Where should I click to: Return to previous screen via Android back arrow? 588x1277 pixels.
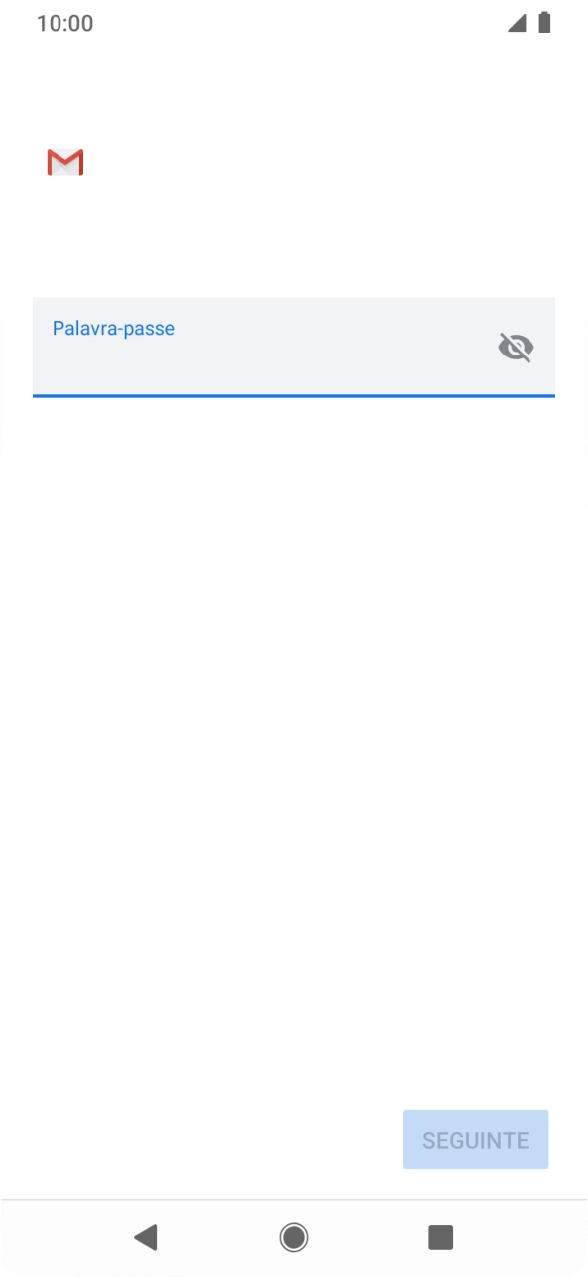click(x=146, y=1237)
